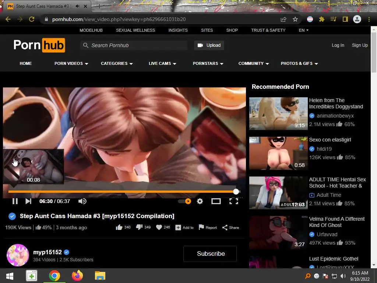Enter fullscreen mode in the player
This screenshot has height=283, width=377.
coord(234,201)
